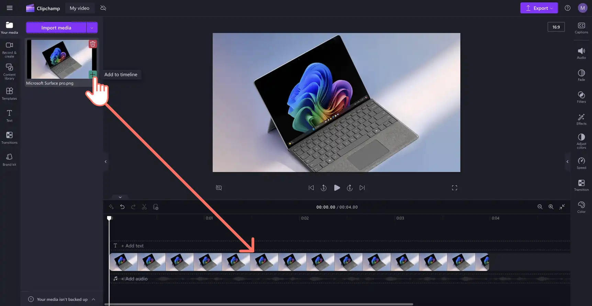Screen dimensions: 592x306
Task: Toggle the picture-in-picture preview icon
Action: (x=219, y=188)
